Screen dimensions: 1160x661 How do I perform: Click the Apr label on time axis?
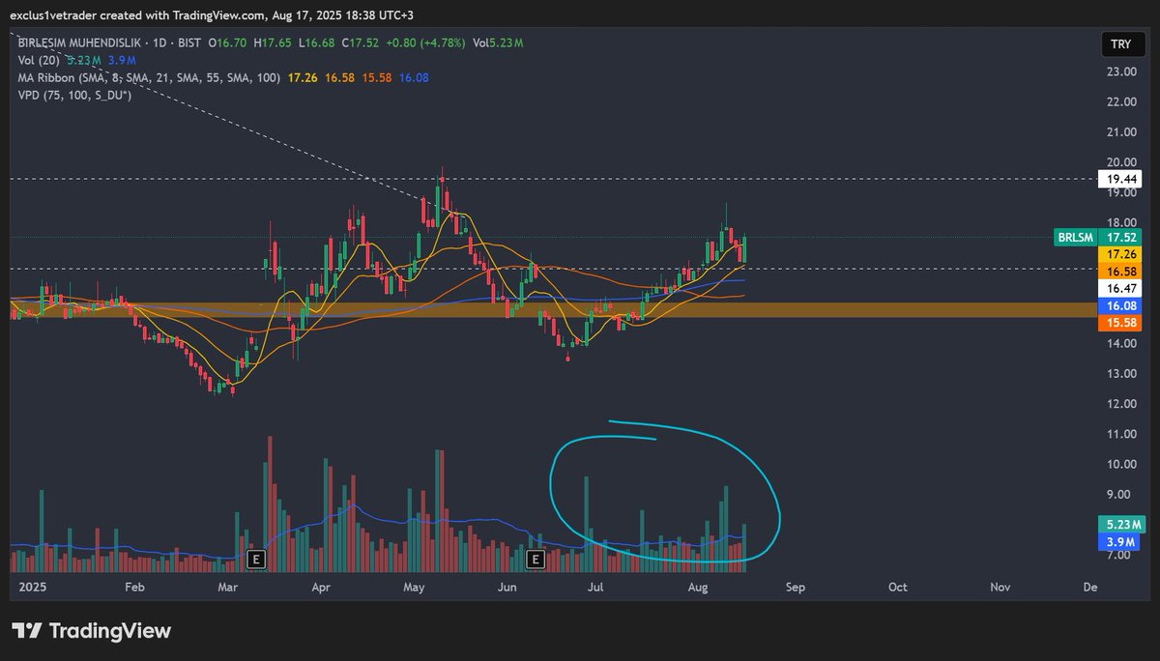point(321,587)
